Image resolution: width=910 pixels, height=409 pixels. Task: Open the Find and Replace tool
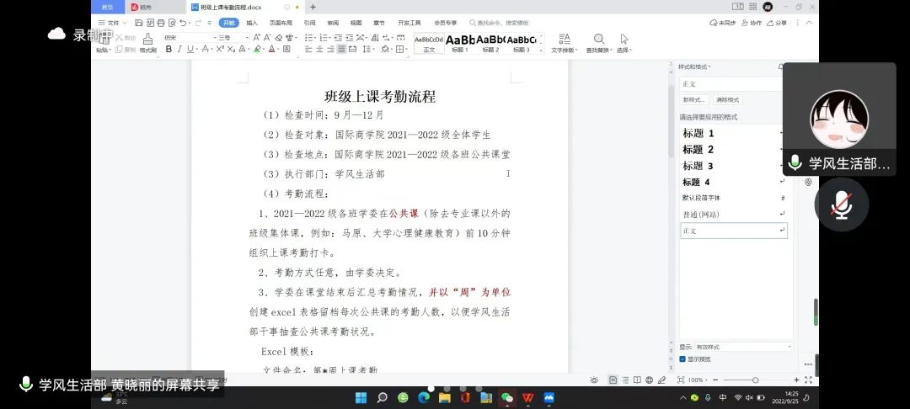599,43
